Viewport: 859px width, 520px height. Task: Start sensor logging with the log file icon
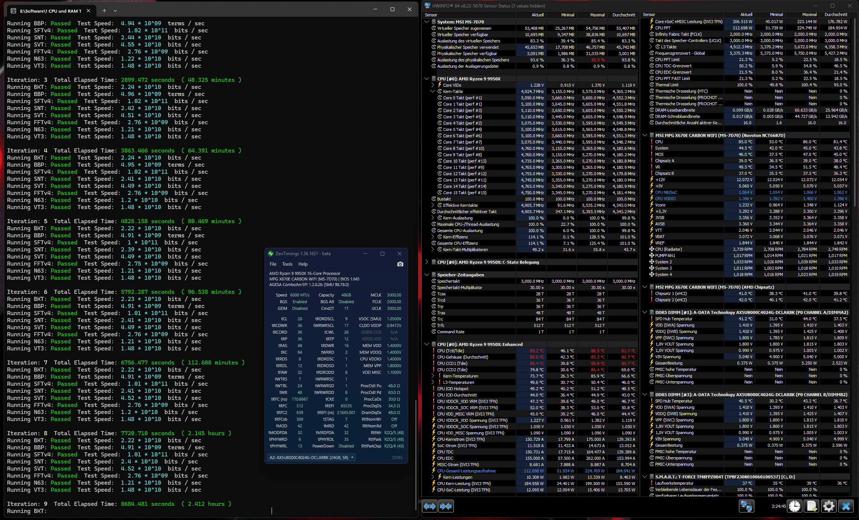point(812,506)
